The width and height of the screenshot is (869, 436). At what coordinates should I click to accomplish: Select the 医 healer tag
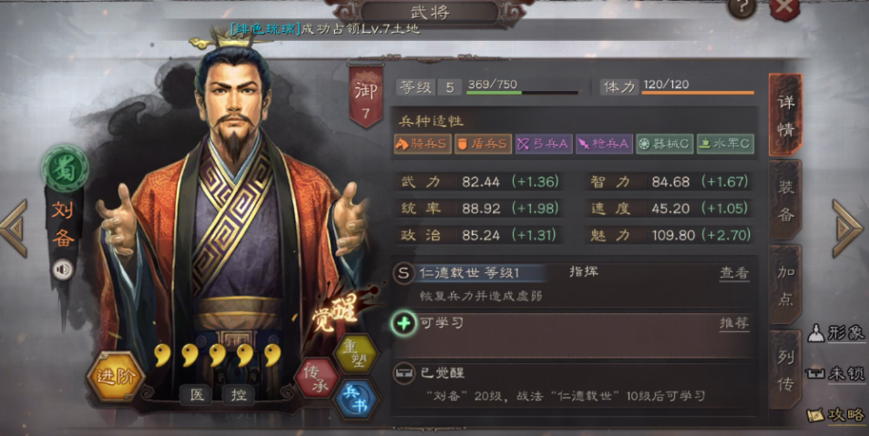(x=198, y=394)
